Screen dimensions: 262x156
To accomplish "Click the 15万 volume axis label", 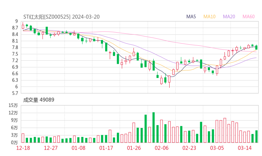I will 13,105.
